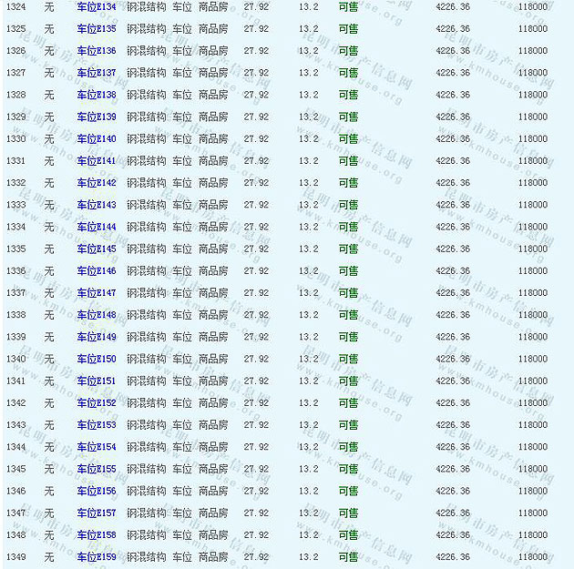Click the 车位E141 link
Screen dimensions: 574x569
click(x=96, y=161)
